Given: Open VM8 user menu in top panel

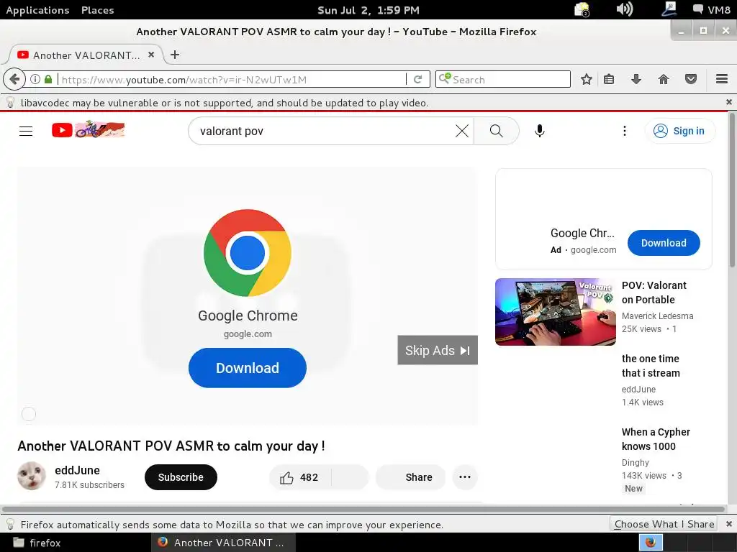Looking at the screenshot, I should tap(712, 9).
